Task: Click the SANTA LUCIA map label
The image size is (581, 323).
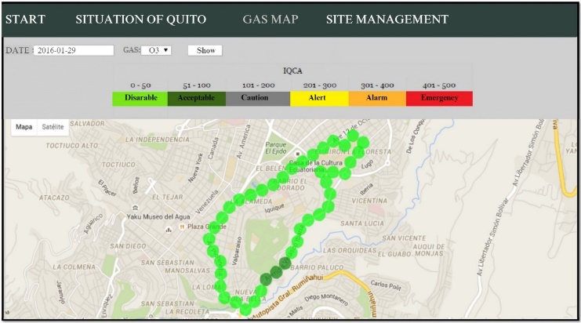Action: click(362, 223)
